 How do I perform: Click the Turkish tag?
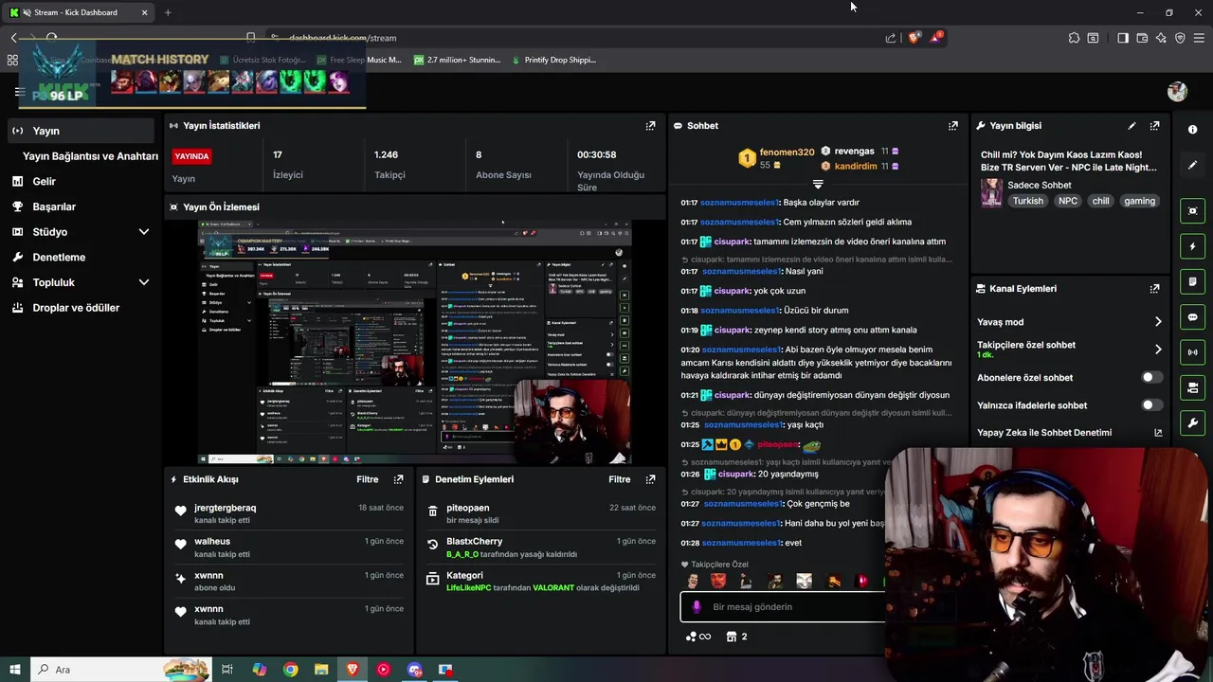click(x=1027, y=201)
